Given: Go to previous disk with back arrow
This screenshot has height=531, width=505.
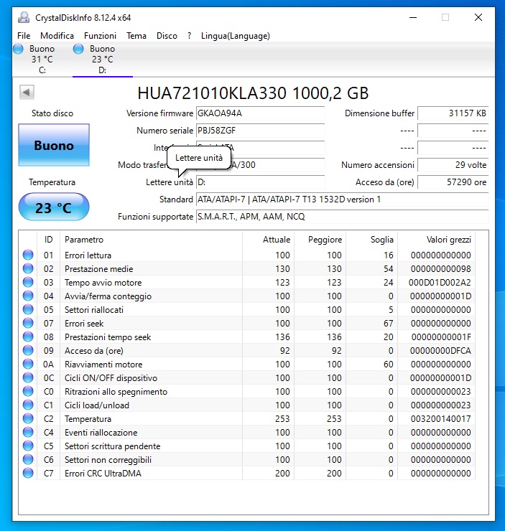Looking at the screenshot, I should click(27, 92).
